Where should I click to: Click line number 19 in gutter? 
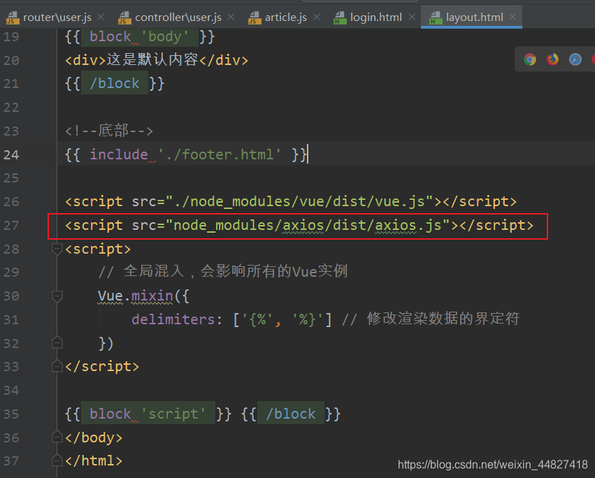[11, 37]
